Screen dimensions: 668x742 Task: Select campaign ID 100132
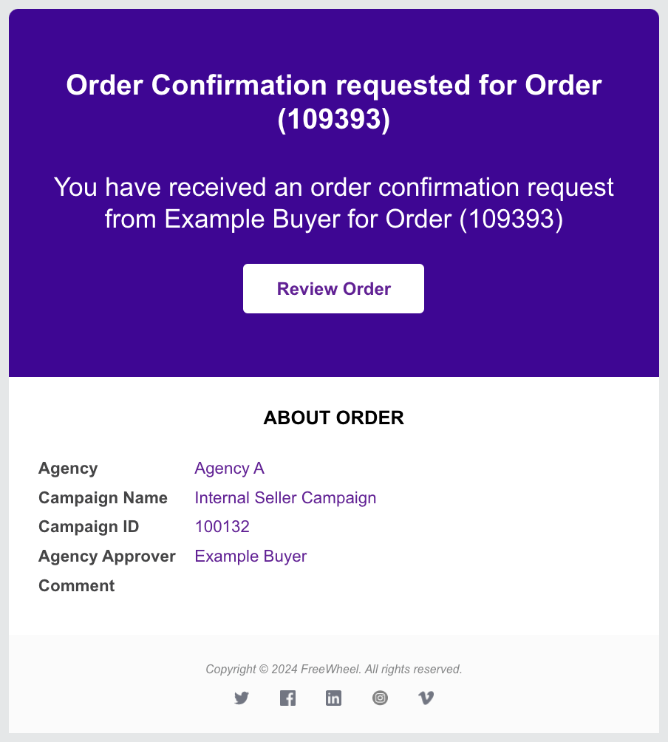pos(222,527)
